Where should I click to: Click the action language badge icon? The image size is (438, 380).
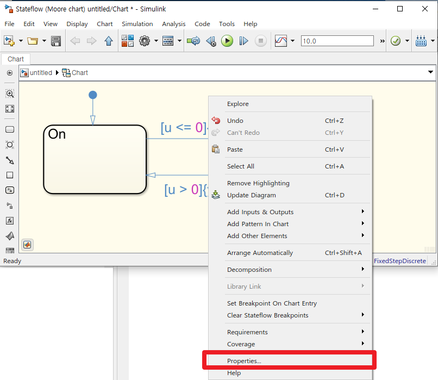27,245
